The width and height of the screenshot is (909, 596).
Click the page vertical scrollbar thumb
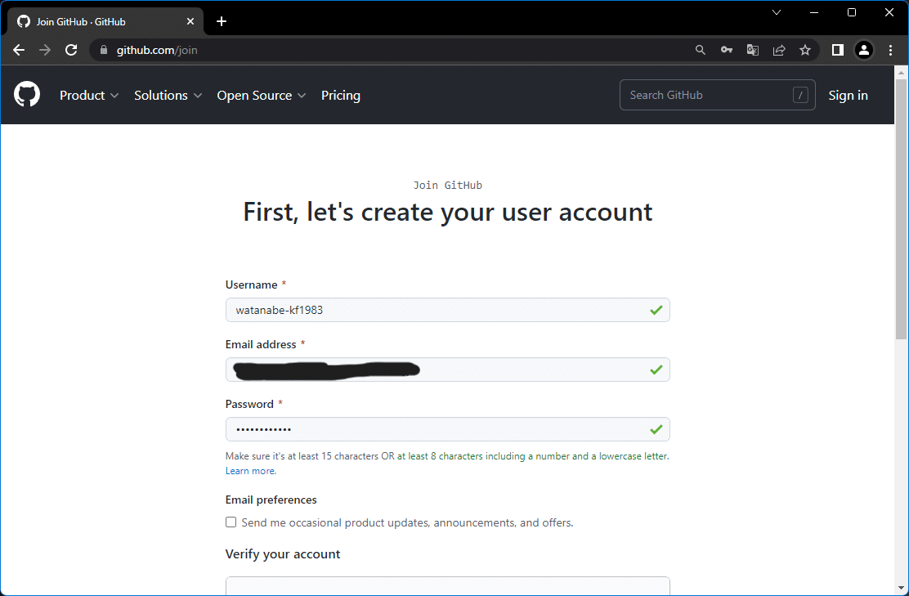901,208
